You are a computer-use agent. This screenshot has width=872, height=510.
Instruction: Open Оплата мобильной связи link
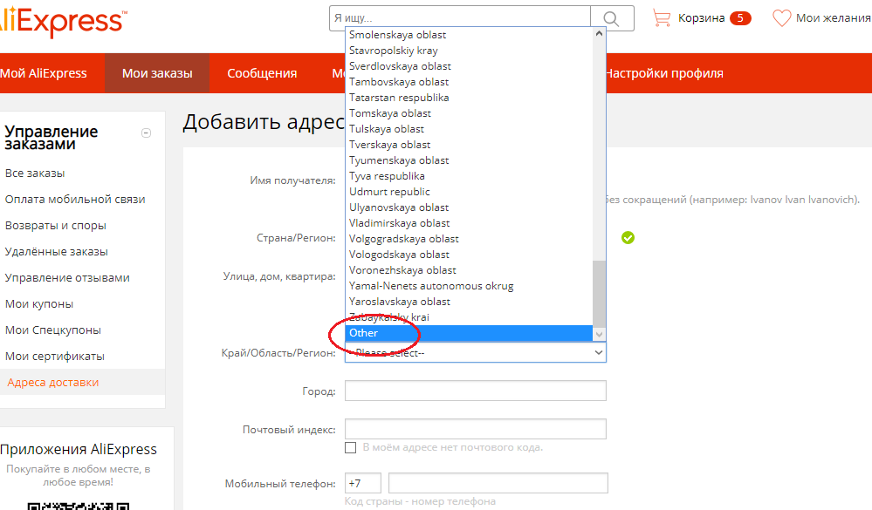click(75, 200)
